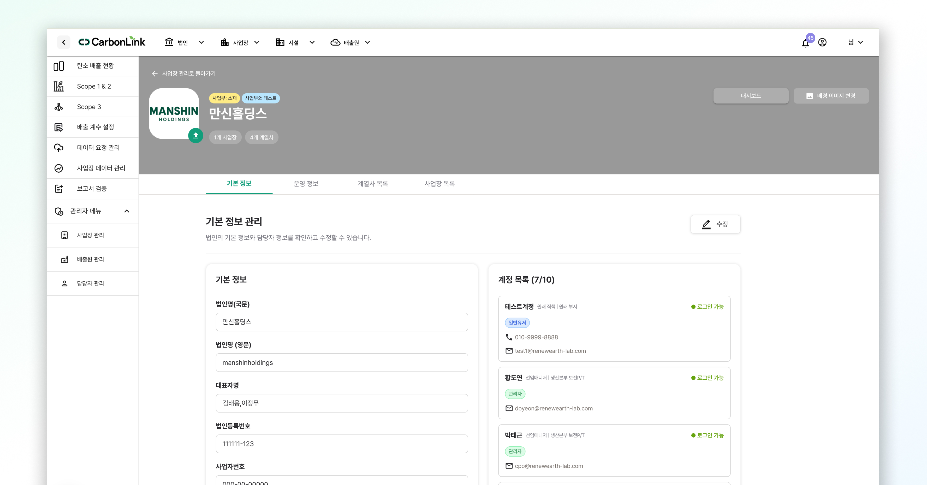
Task: Click the 사업장 관리 building icon
Action: (x=64, y=235)
